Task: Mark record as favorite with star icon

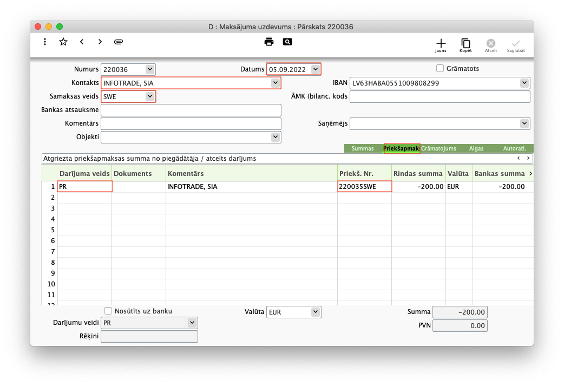Action: point(63,42)
